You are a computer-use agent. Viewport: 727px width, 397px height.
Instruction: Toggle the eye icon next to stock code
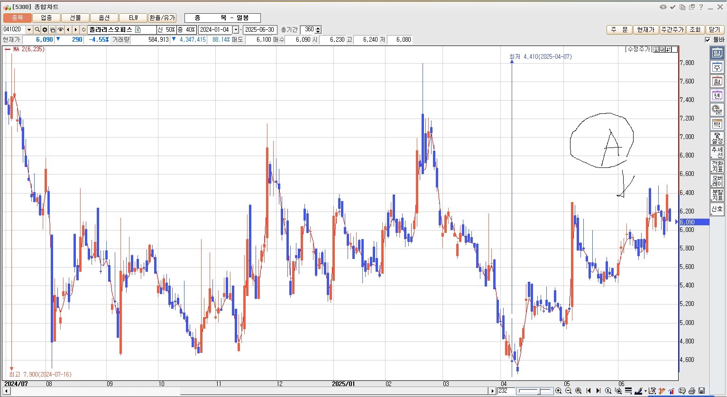coord(60,30)
